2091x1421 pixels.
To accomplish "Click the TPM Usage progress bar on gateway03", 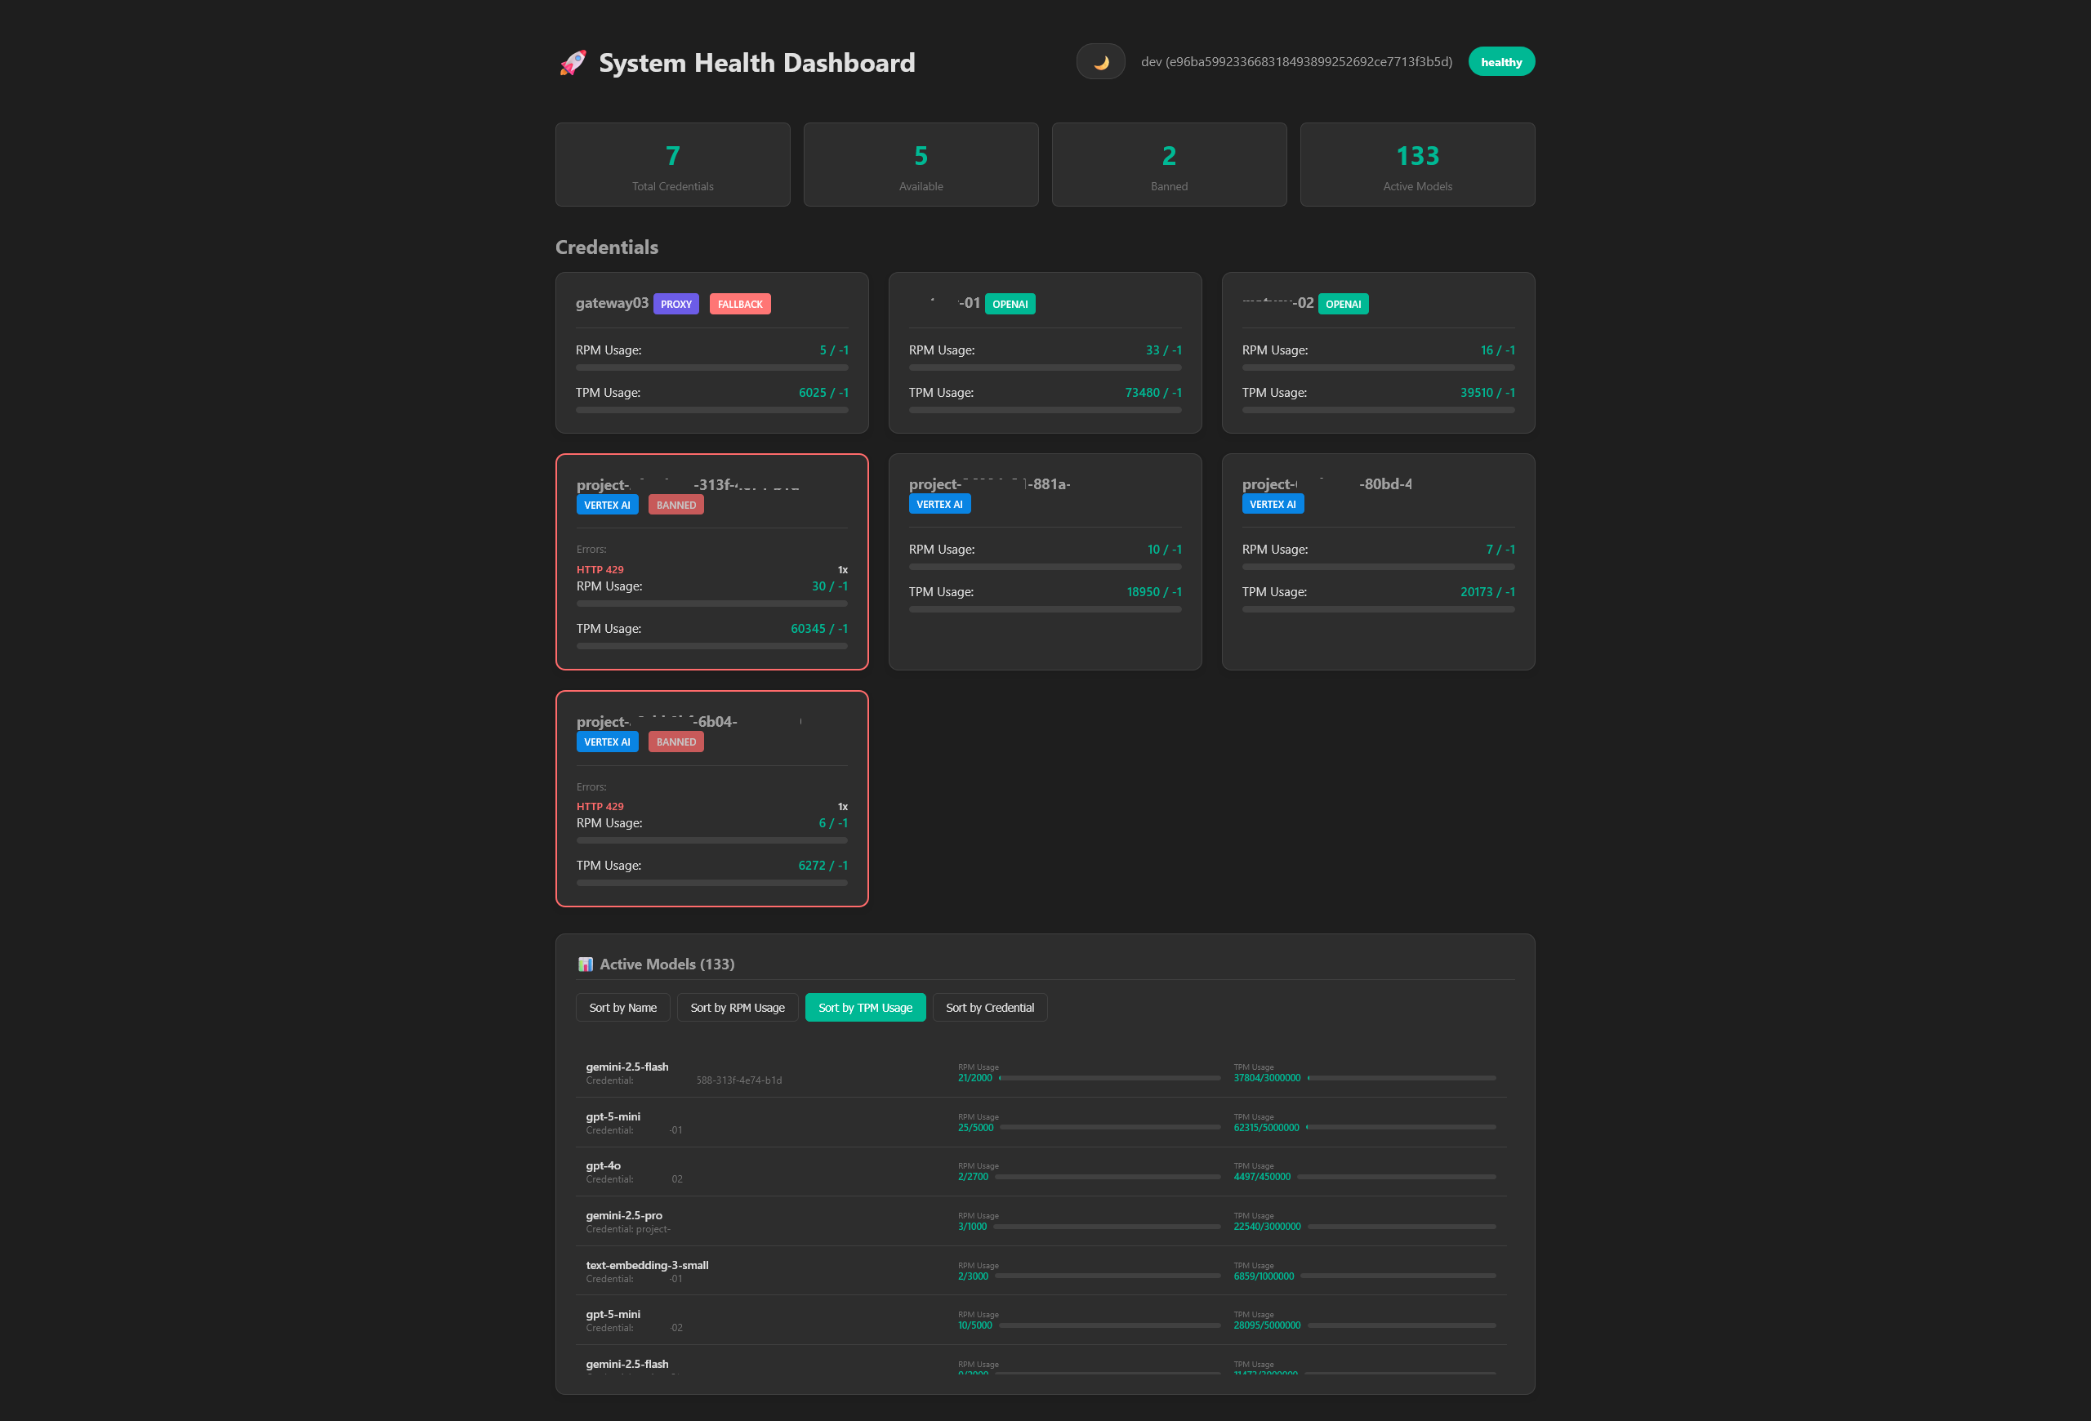I will click(711, 409).
